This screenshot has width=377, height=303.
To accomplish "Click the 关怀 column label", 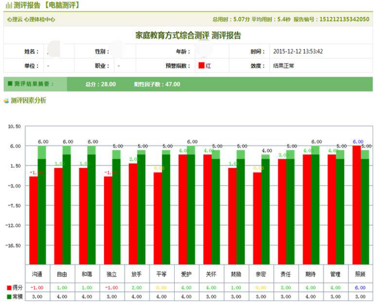I will (x=211, y=274).
